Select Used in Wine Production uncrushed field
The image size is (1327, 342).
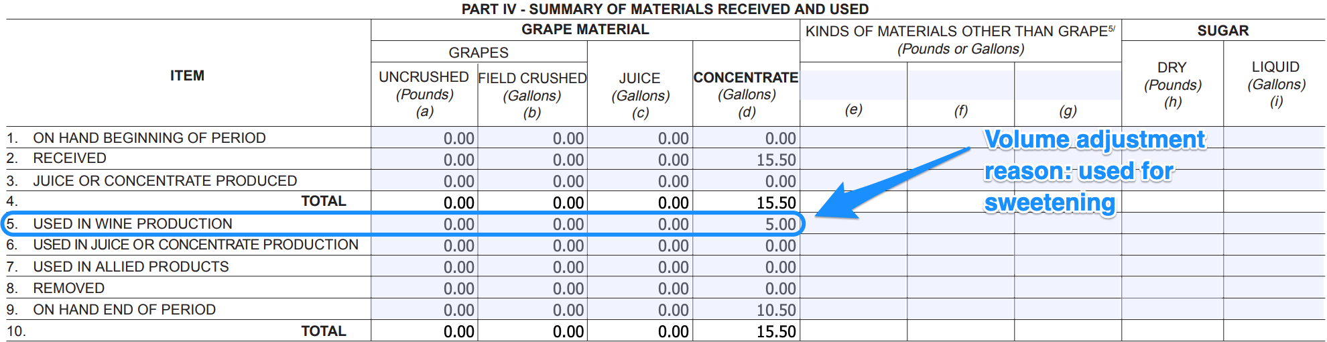coord(424,224)
